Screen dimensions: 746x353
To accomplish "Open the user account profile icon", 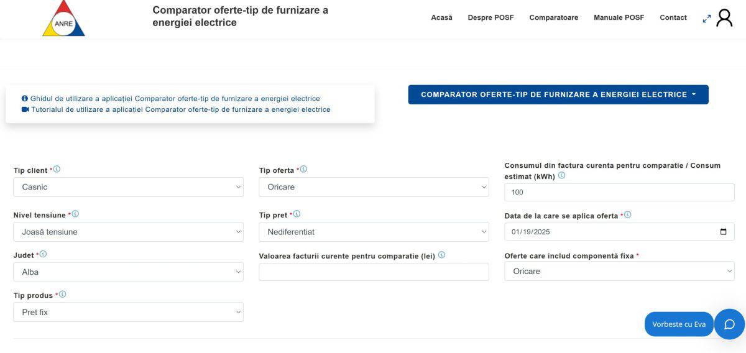I will (724, 18).
